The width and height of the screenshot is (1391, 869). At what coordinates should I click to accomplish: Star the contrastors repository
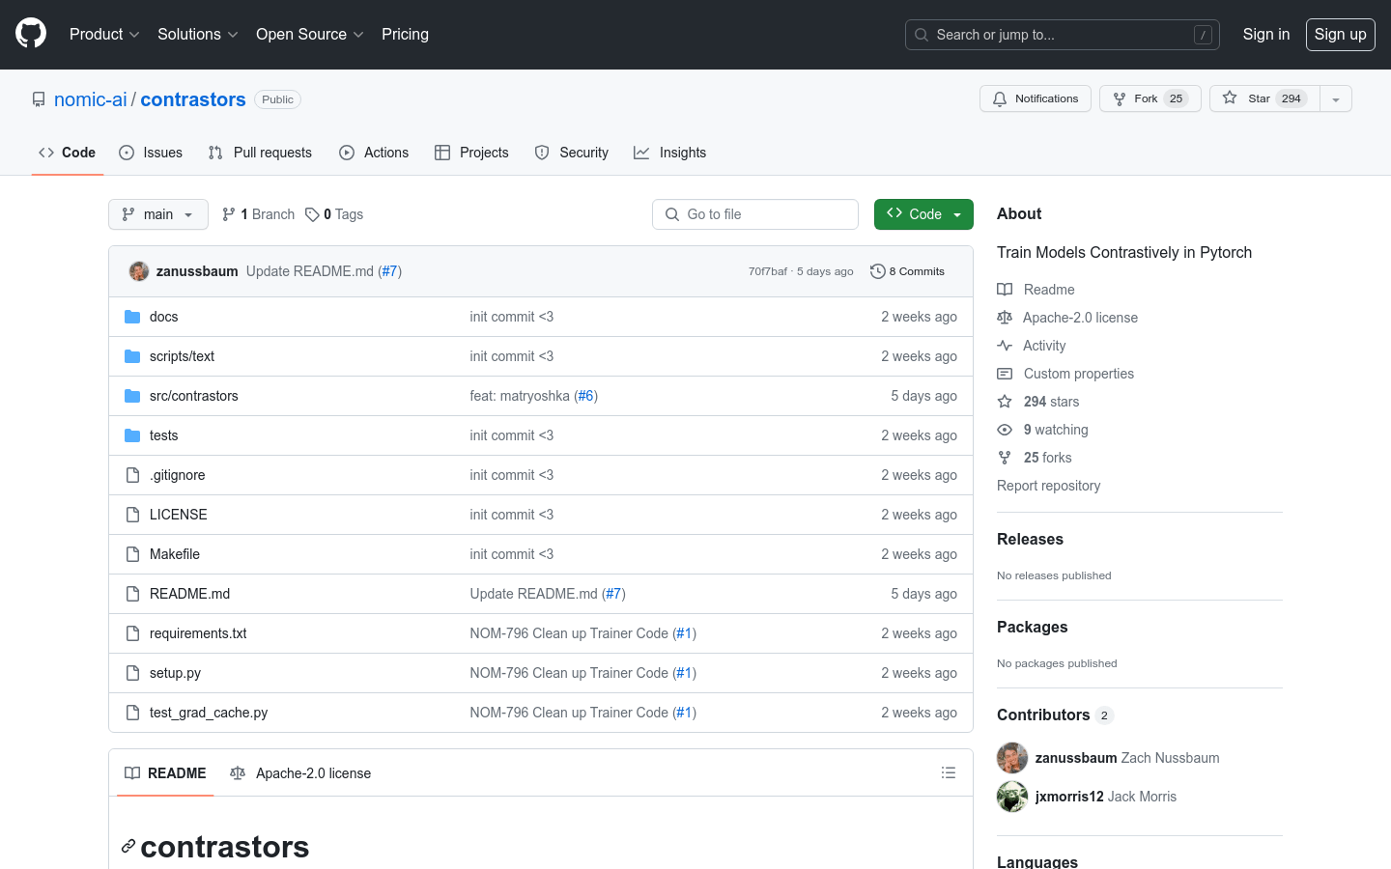pyautogui.click(x=1264, y=98)
